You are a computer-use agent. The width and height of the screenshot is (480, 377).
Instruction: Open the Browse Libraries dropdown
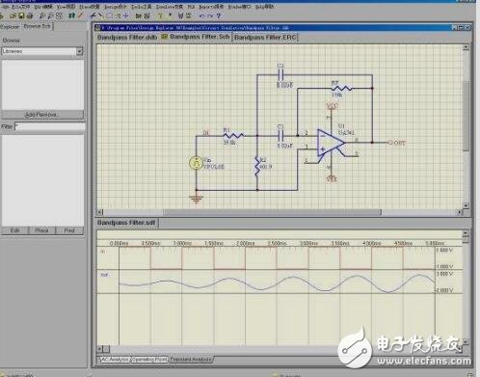click(x=79, y=51)
